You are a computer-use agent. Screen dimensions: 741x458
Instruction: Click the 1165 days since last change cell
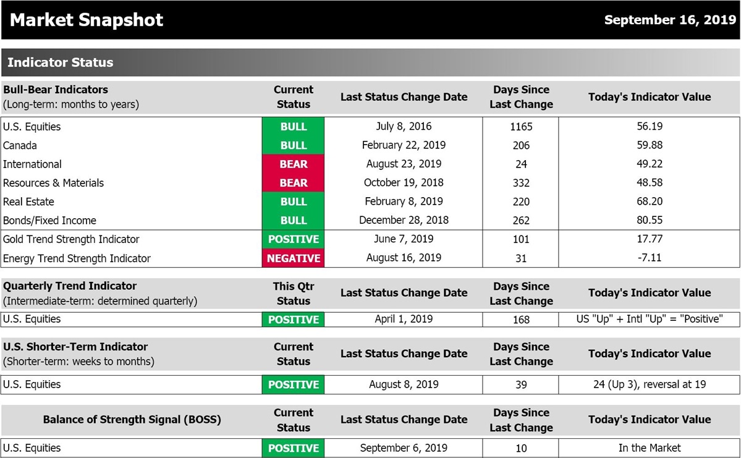click(x=521, y=127)
